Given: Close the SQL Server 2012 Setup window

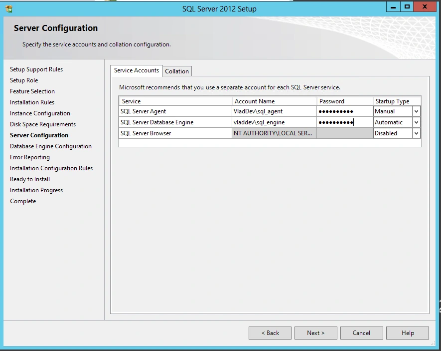Looking at the screenshot, I should [425, 7].
